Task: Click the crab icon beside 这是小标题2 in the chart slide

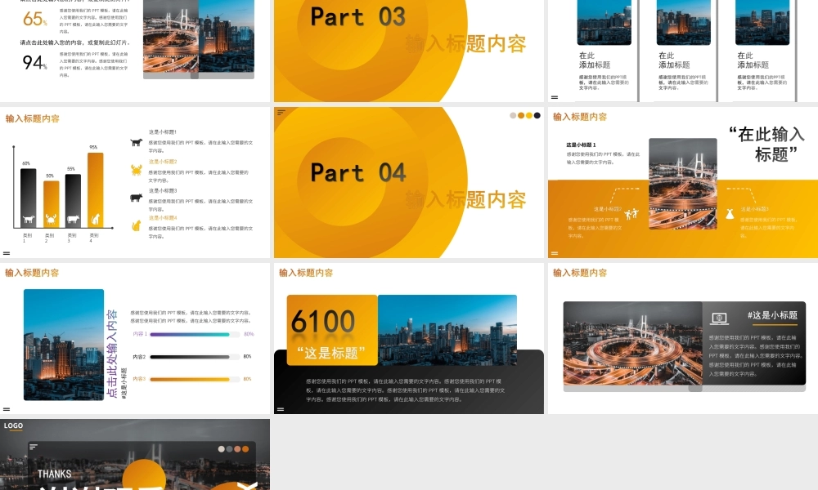Action: click(136, 170)
